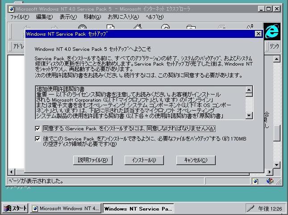Click the Internet zone globe icon in status bar

pyautogui.click(x=255, y=181)
